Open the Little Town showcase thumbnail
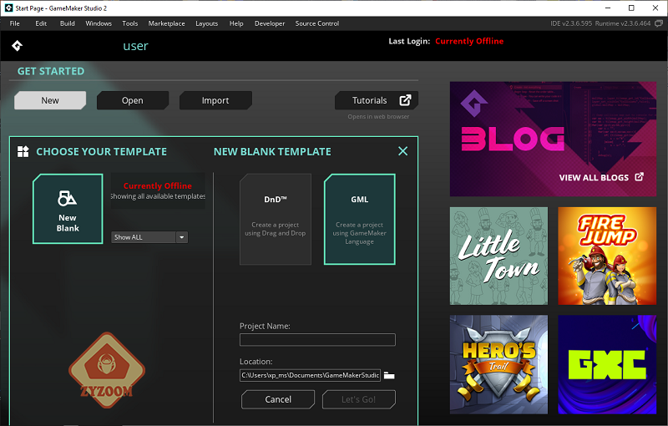This screenshot has width=668, height=426. tap(498, 256)
